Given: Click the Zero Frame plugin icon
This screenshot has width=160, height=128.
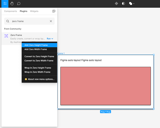Looking at the screenshot, I should [x=6, y=36].
